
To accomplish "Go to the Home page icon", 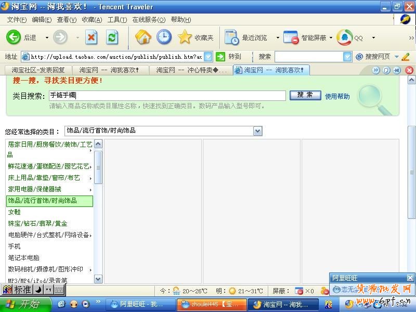I will point(143,37).
